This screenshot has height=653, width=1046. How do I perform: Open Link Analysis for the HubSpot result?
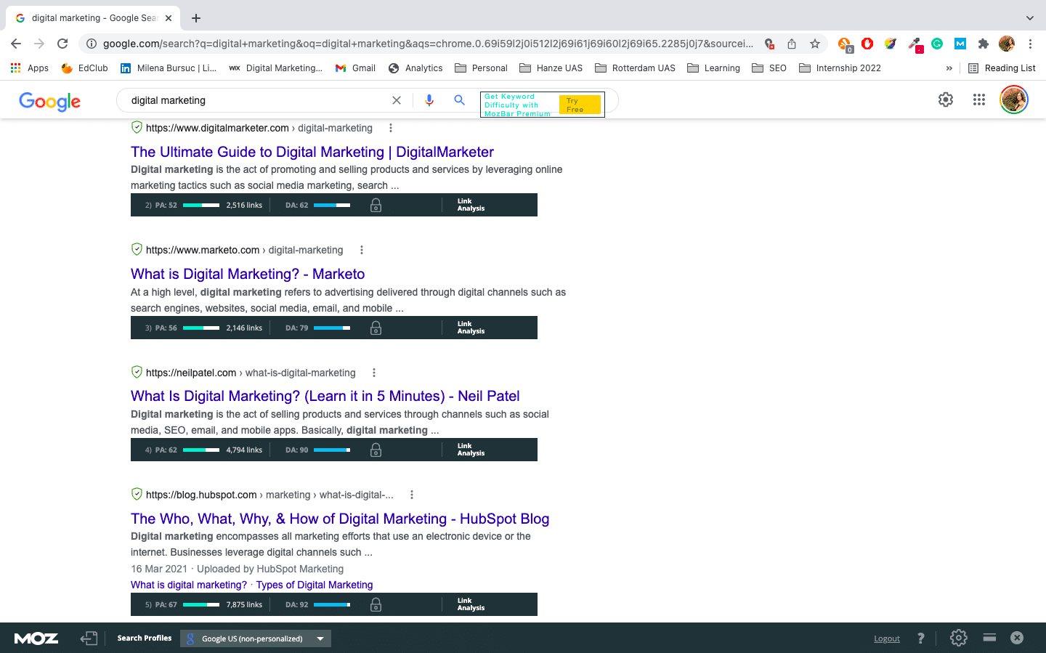[x=471, y=604]
